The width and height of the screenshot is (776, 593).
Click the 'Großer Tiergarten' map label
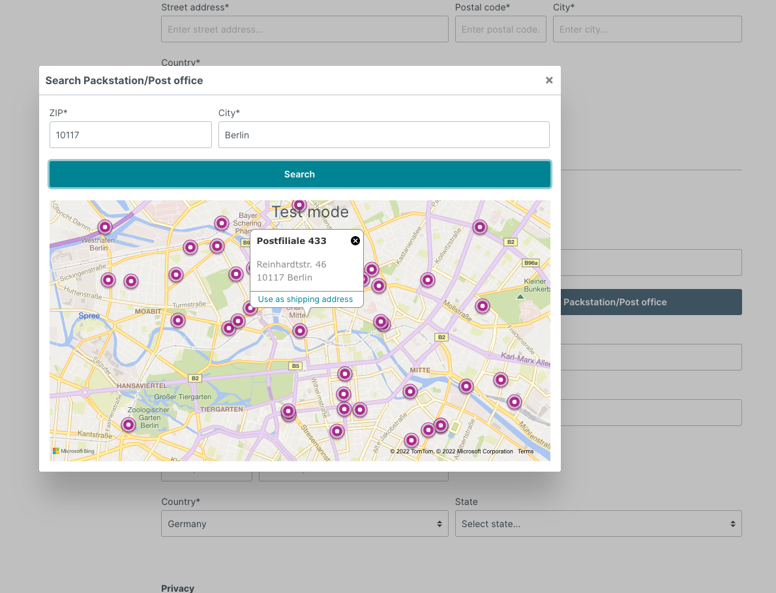(183, 397)
